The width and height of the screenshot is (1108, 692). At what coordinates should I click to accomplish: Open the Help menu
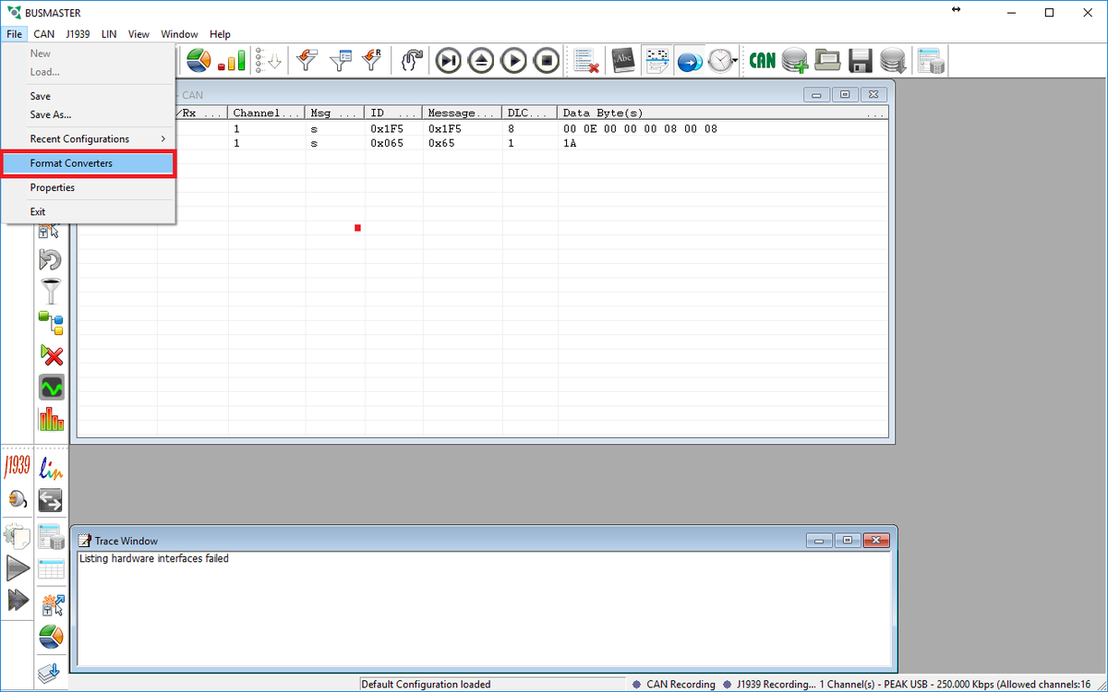(220, 34)
